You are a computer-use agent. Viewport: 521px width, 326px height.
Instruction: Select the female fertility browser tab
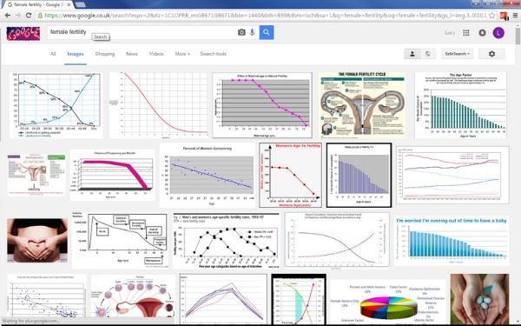click(x=39, y=4)
